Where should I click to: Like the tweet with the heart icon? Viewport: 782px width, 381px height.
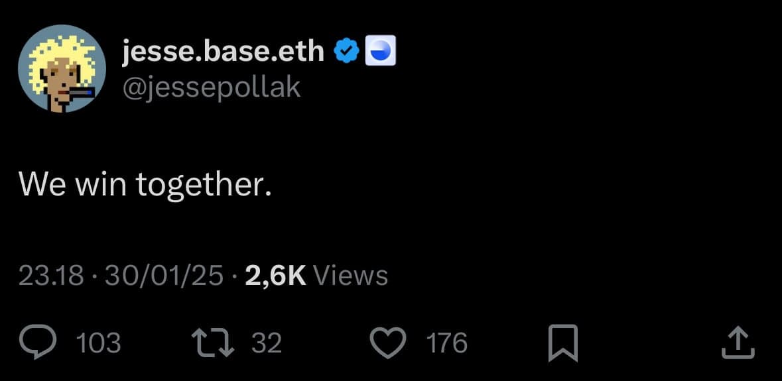pos(387,343)
